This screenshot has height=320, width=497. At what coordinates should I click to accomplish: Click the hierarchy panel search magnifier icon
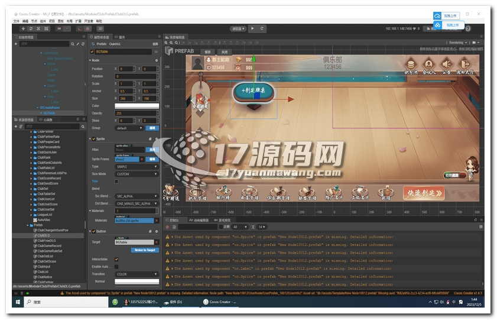coord(73,44)
